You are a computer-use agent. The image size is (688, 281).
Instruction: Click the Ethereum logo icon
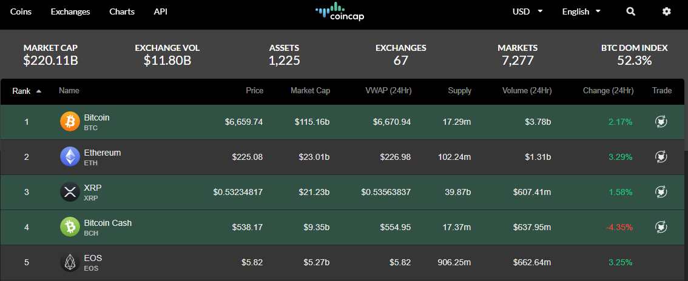coord(70,157)
